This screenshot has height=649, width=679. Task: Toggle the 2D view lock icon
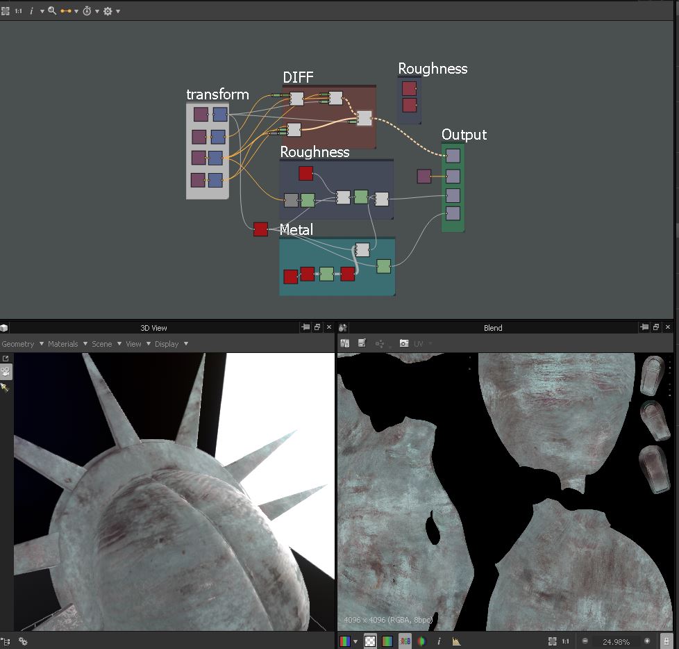667,641
